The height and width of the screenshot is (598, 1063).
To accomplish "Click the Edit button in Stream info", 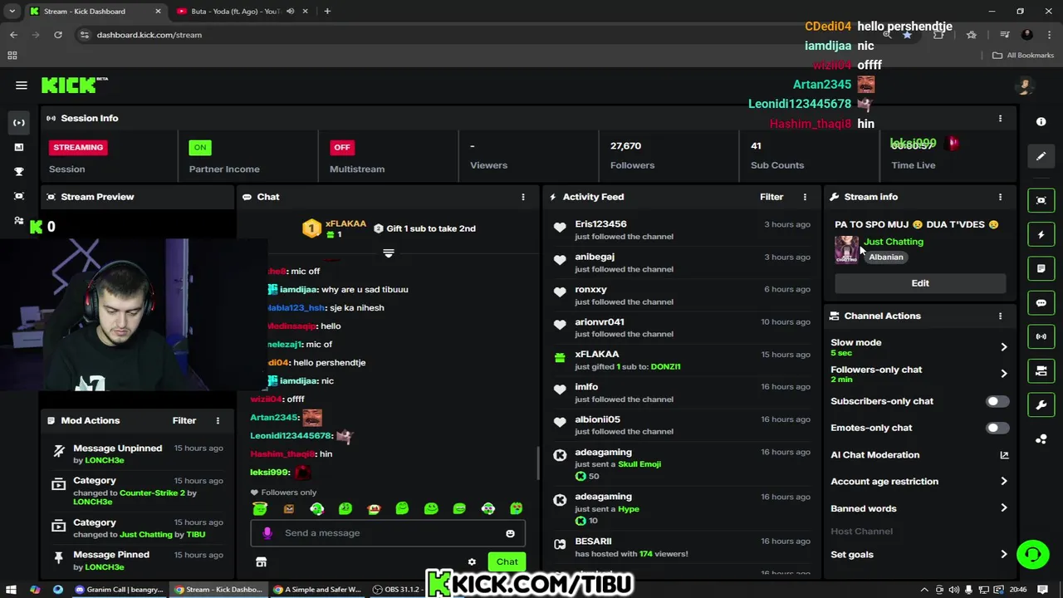I will [920, 283].
